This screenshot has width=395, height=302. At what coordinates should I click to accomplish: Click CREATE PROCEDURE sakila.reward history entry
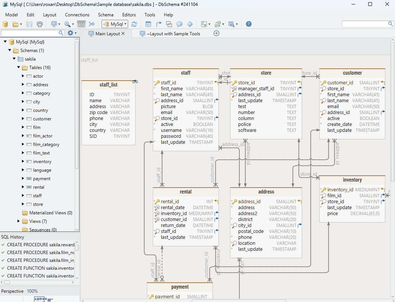pyautogui.click(x=41, y=245)
